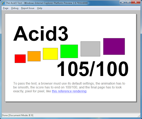The height and width of the screenshot is (119, 142).
Task: Click the large Acid3 heading
Action: [41, 33]
